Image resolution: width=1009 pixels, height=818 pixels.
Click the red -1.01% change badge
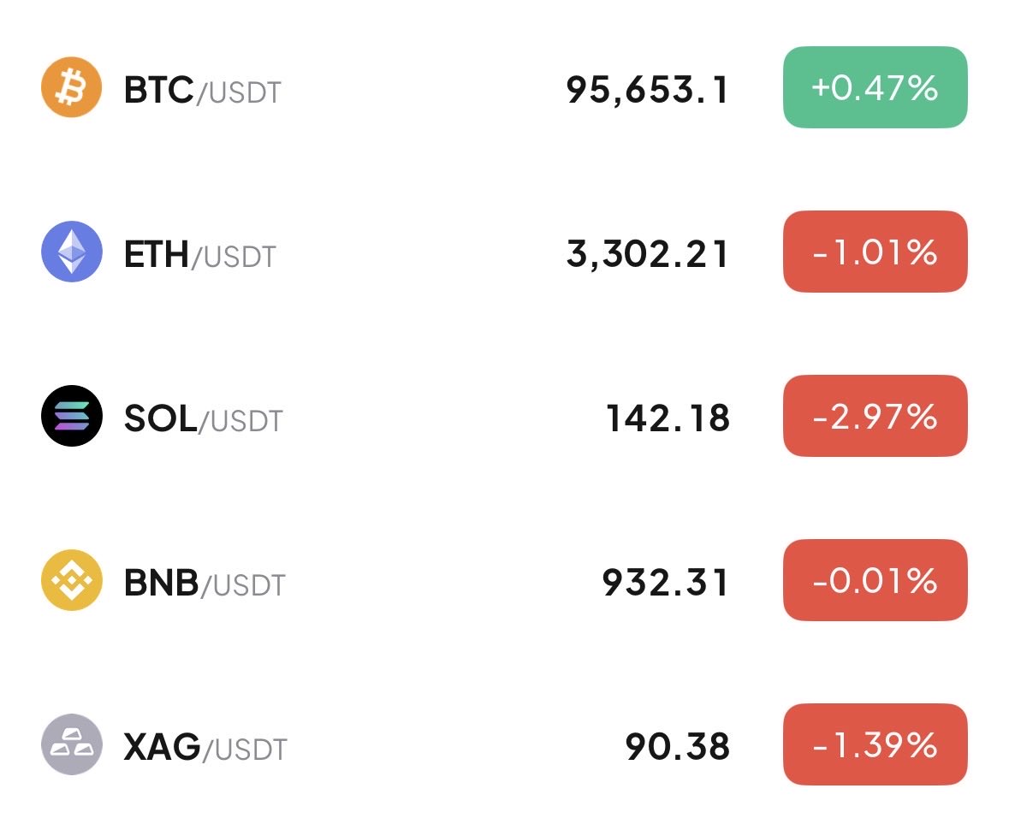pos(875,252)
